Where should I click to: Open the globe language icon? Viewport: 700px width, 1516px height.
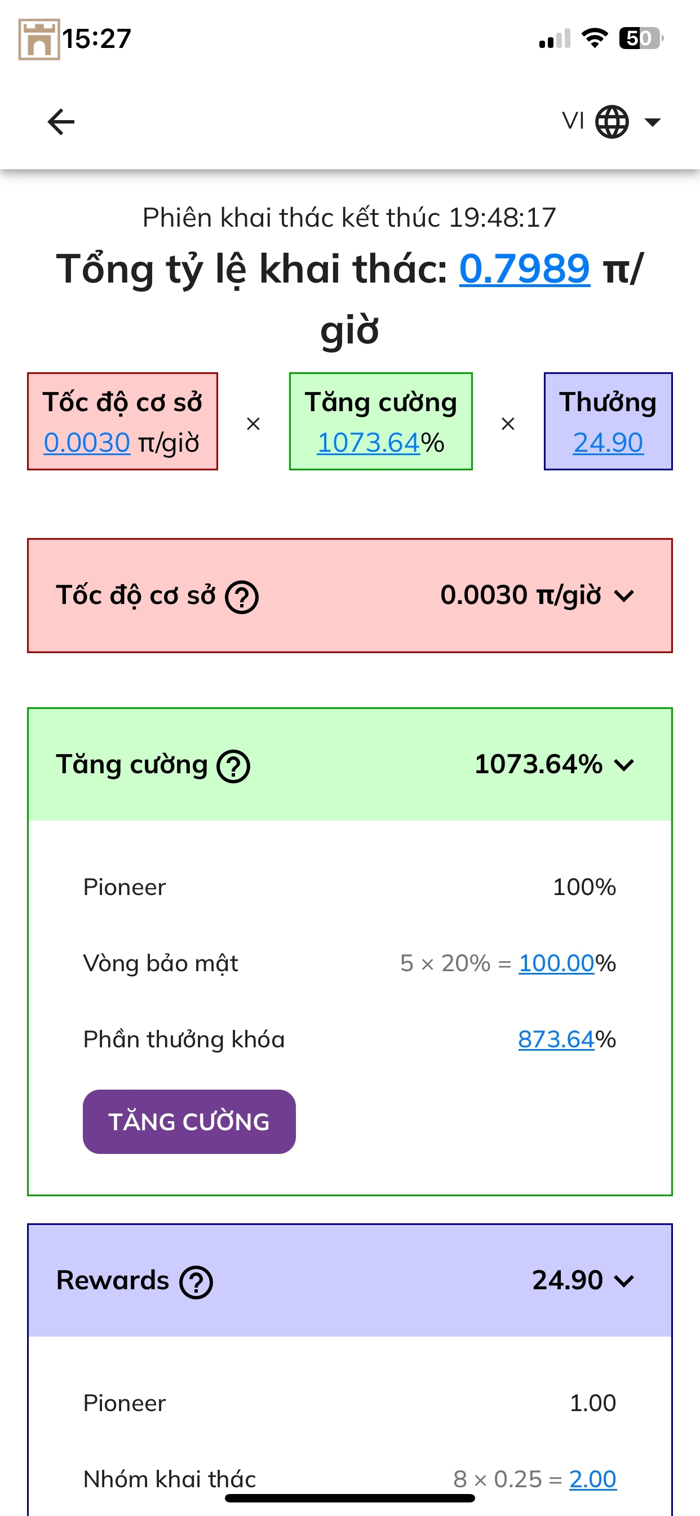pos(612,122)
